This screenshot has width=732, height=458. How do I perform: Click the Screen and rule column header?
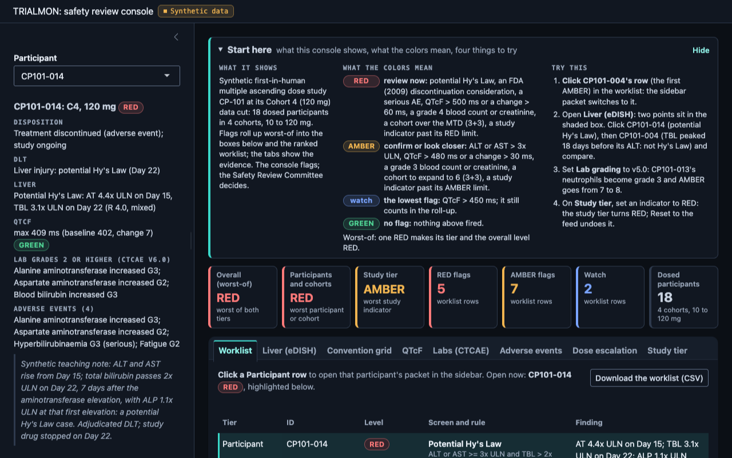tap(456, 423)
